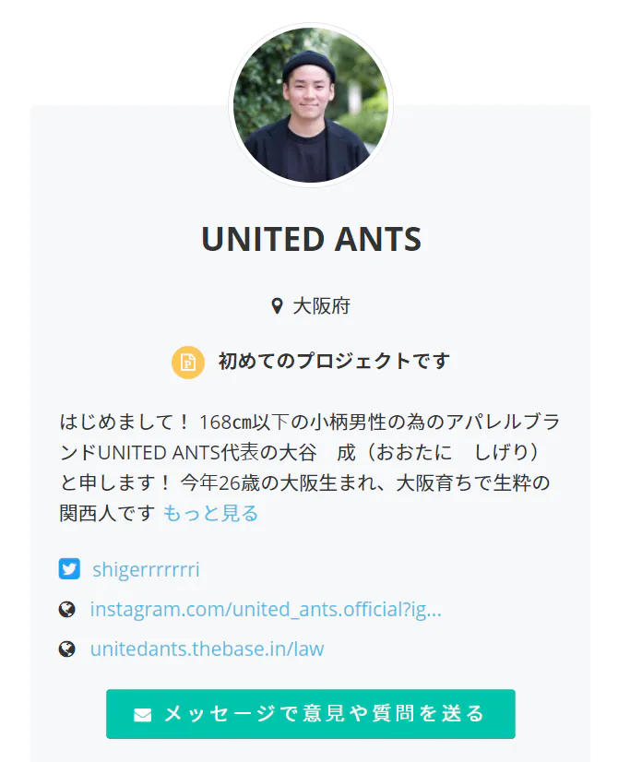This screenshot has width=618, height=762.
Task: Click the 大阪府 location text
Action: 321,306
